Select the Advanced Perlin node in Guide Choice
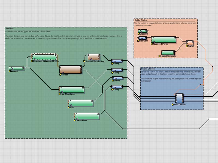The image size is (218, 163). pyautogui.click(x=164, y=40)
